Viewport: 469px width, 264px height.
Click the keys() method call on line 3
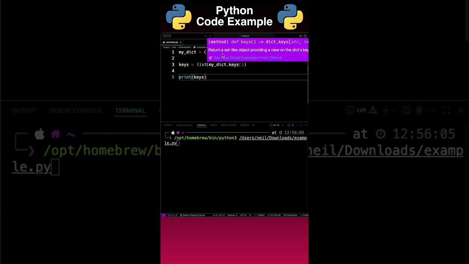[236, 65]
